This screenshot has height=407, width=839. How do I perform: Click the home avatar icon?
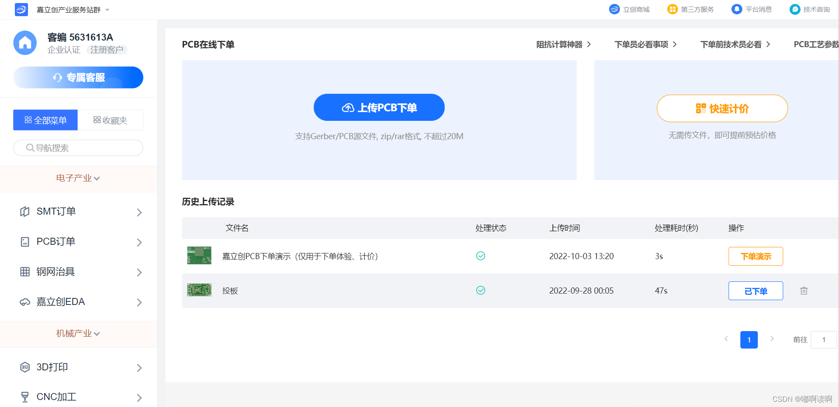[25, 43]
